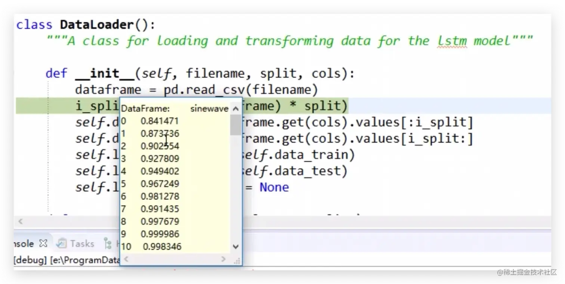
Task: Click the docstring about the lstm model
Action: [x=290, y=41]
